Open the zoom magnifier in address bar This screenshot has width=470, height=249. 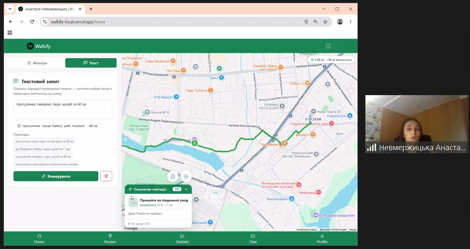316,22
